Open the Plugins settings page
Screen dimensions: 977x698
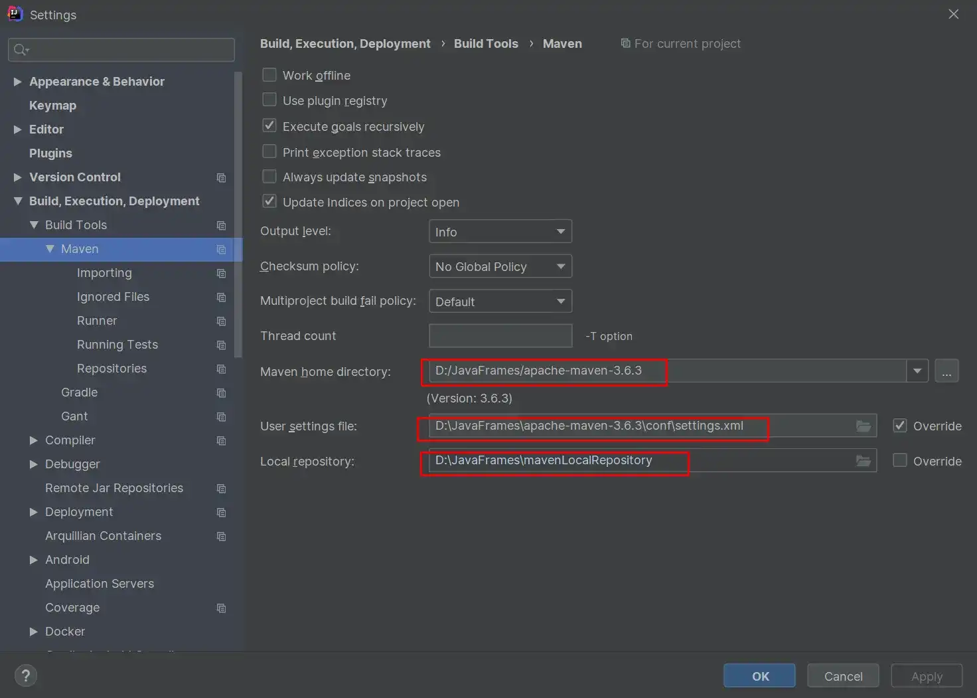50,153
